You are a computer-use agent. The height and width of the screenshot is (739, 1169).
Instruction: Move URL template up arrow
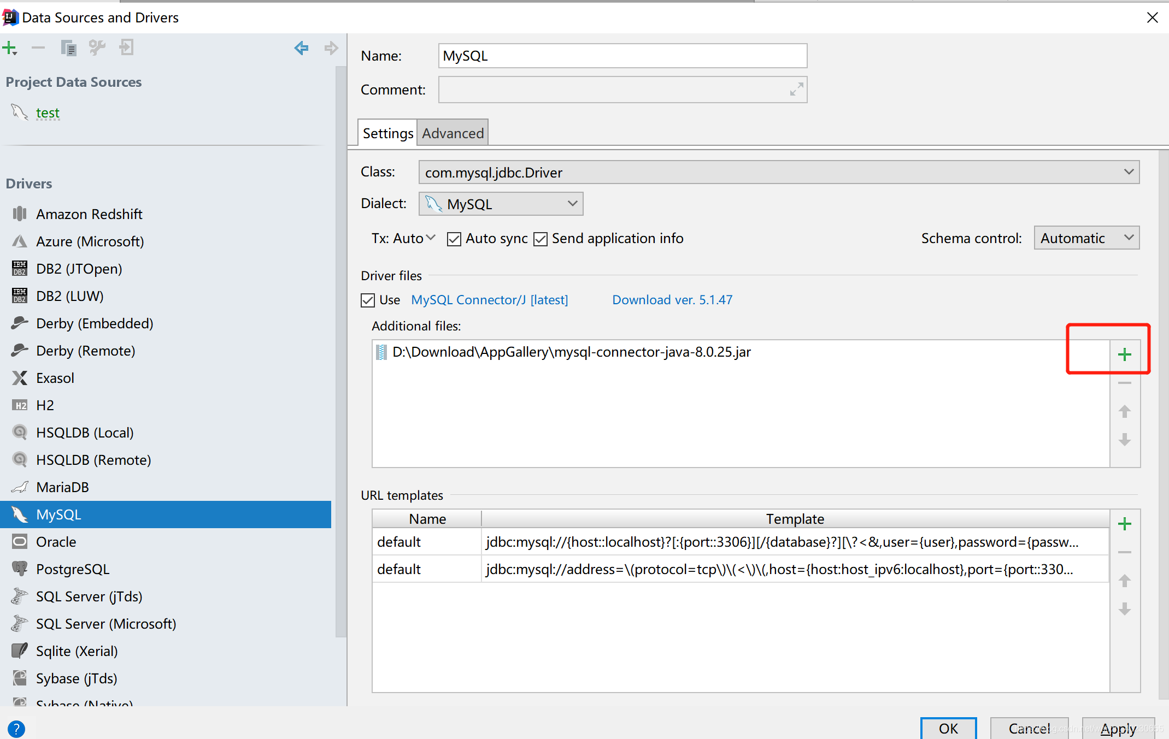coord(1124,581)
